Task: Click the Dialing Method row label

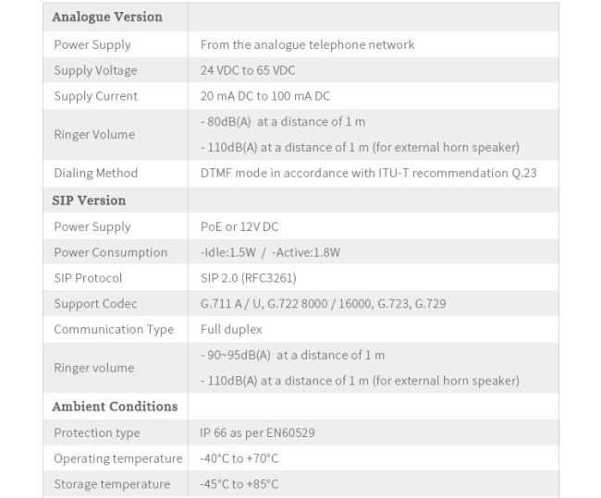Action: [96, 173]
